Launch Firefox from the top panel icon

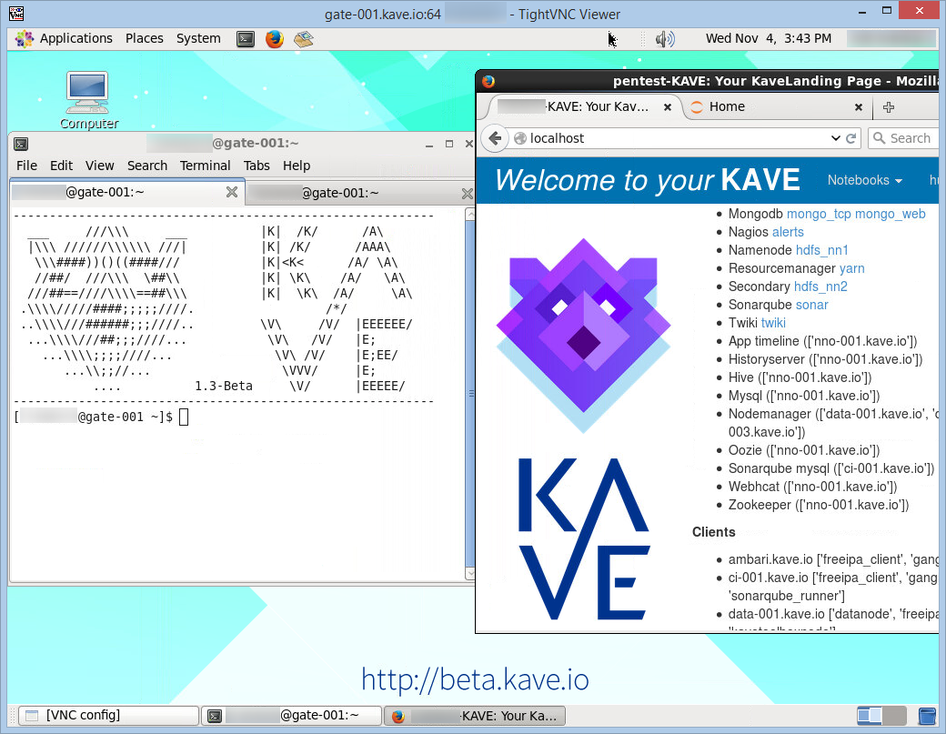(x=275, y=39)
